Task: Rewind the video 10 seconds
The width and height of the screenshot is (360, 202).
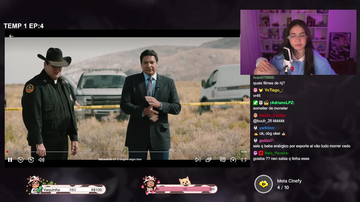Action: coord(21,160)
